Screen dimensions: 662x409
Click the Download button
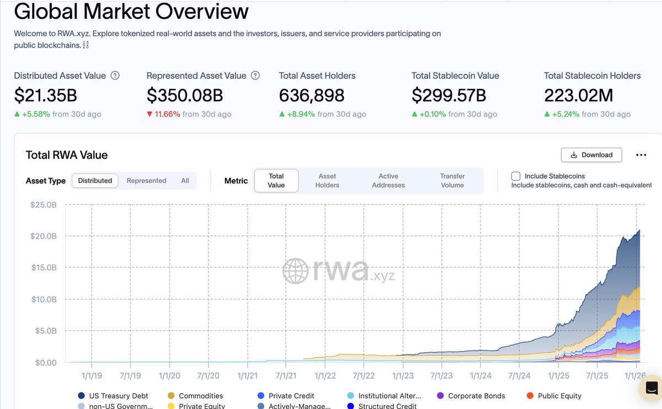(591, 155)
